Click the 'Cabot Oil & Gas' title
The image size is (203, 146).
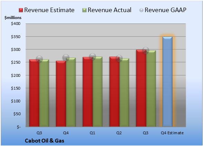[45, 141]
